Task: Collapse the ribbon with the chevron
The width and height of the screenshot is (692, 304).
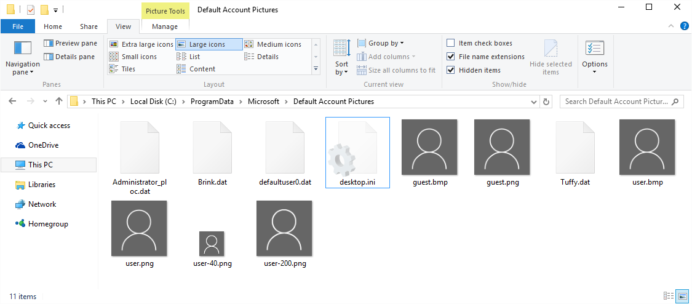Action: [x=671, y=26]
